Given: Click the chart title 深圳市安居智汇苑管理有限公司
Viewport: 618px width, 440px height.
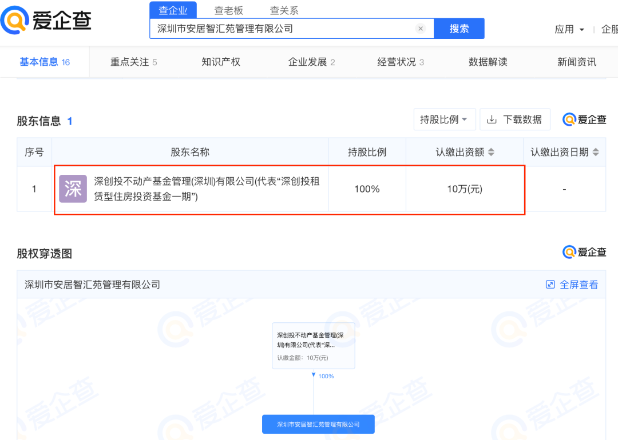Looking at the screenshot, I should 92,285.
